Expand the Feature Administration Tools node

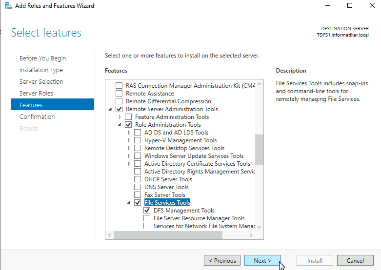click(x=120, y=117)
